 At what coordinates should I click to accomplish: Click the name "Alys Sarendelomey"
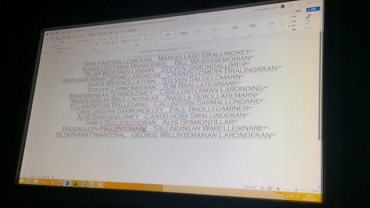(108, 117)
